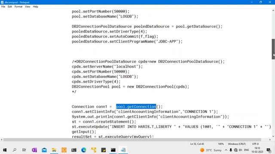Launch OneNote from the taskbar
Screen dimensions: 275x154
click(x=34, y=150)
